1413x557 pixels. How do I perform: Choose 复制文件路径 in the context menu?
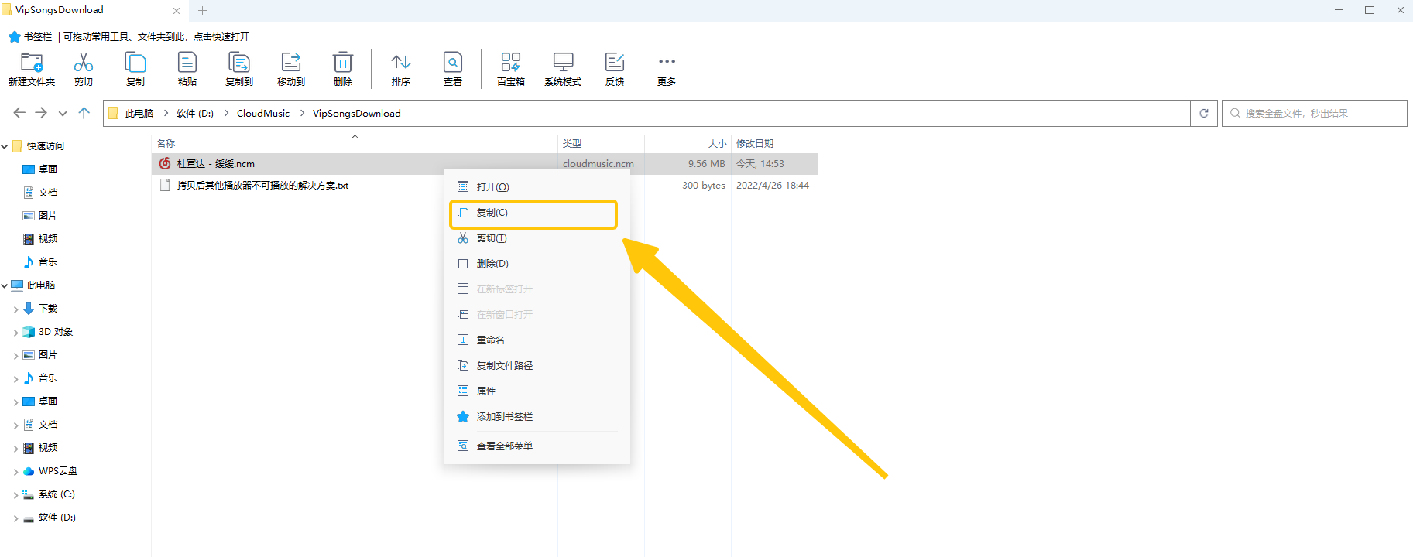coord(537,365)
